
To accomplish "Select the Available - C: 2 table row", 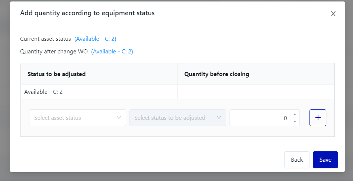I will (44, 92).
